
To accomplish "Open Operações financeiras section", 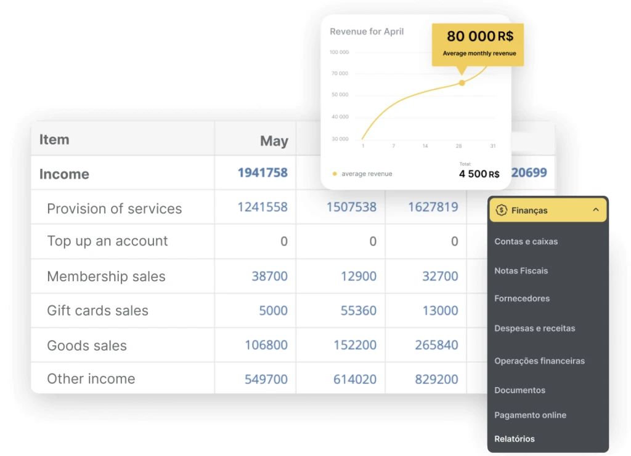I will [x=539, y=361].
